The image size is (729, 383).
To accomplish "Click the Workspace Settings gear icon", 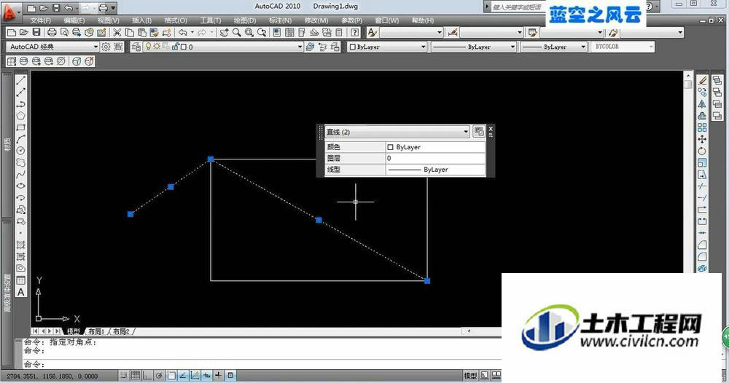I will (106, 47).
